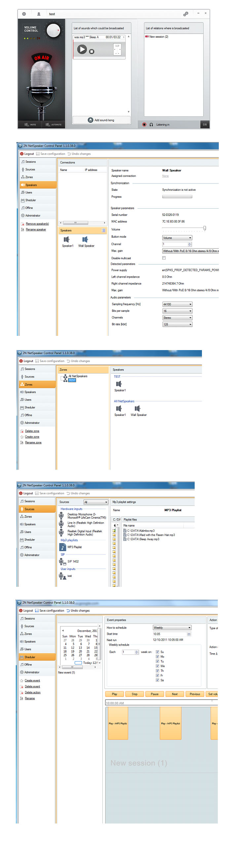
Task: Stop the wav.mp3 sound playback
Action: click(x=92, y=51)
